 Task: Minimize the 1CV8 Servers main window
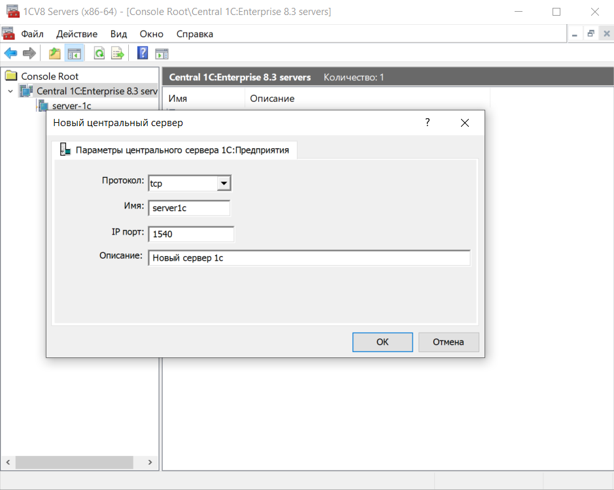tap(519, 12)
